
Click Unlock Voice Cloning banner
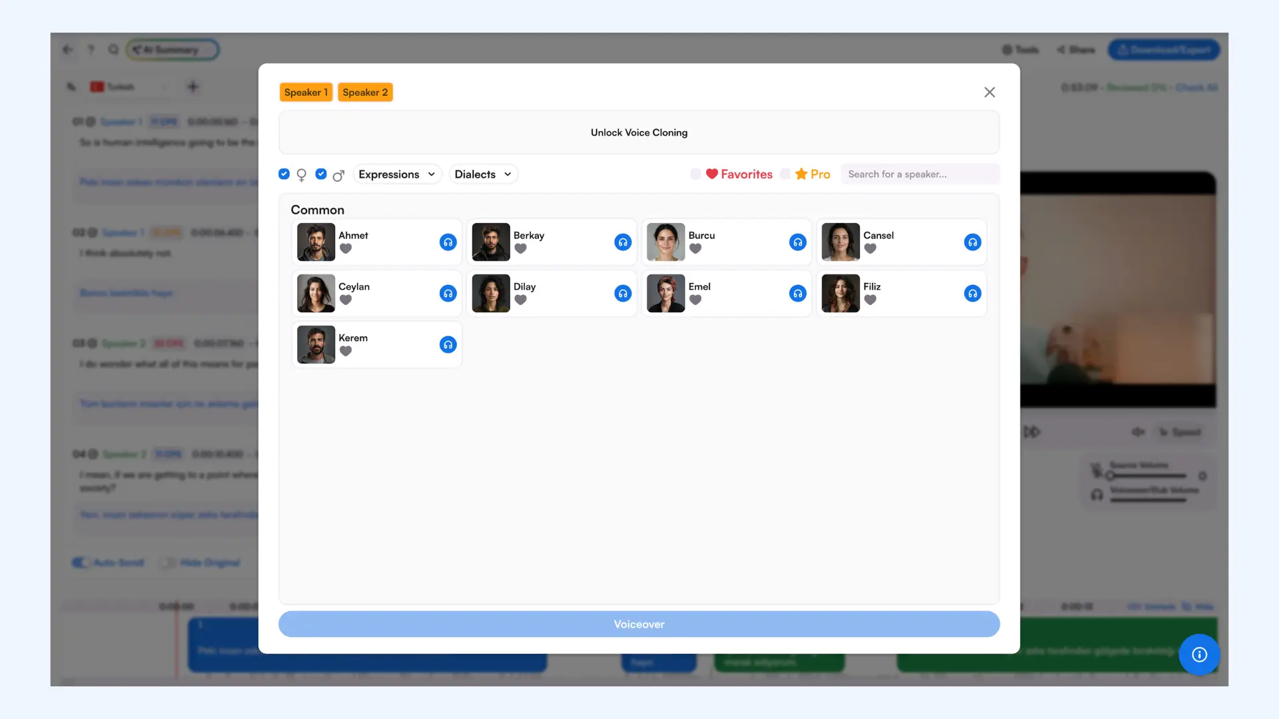(639, 132)
